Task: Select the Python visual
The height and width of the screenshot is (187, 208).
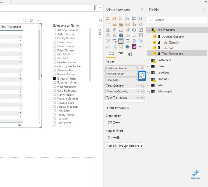Action: point(140,41)
